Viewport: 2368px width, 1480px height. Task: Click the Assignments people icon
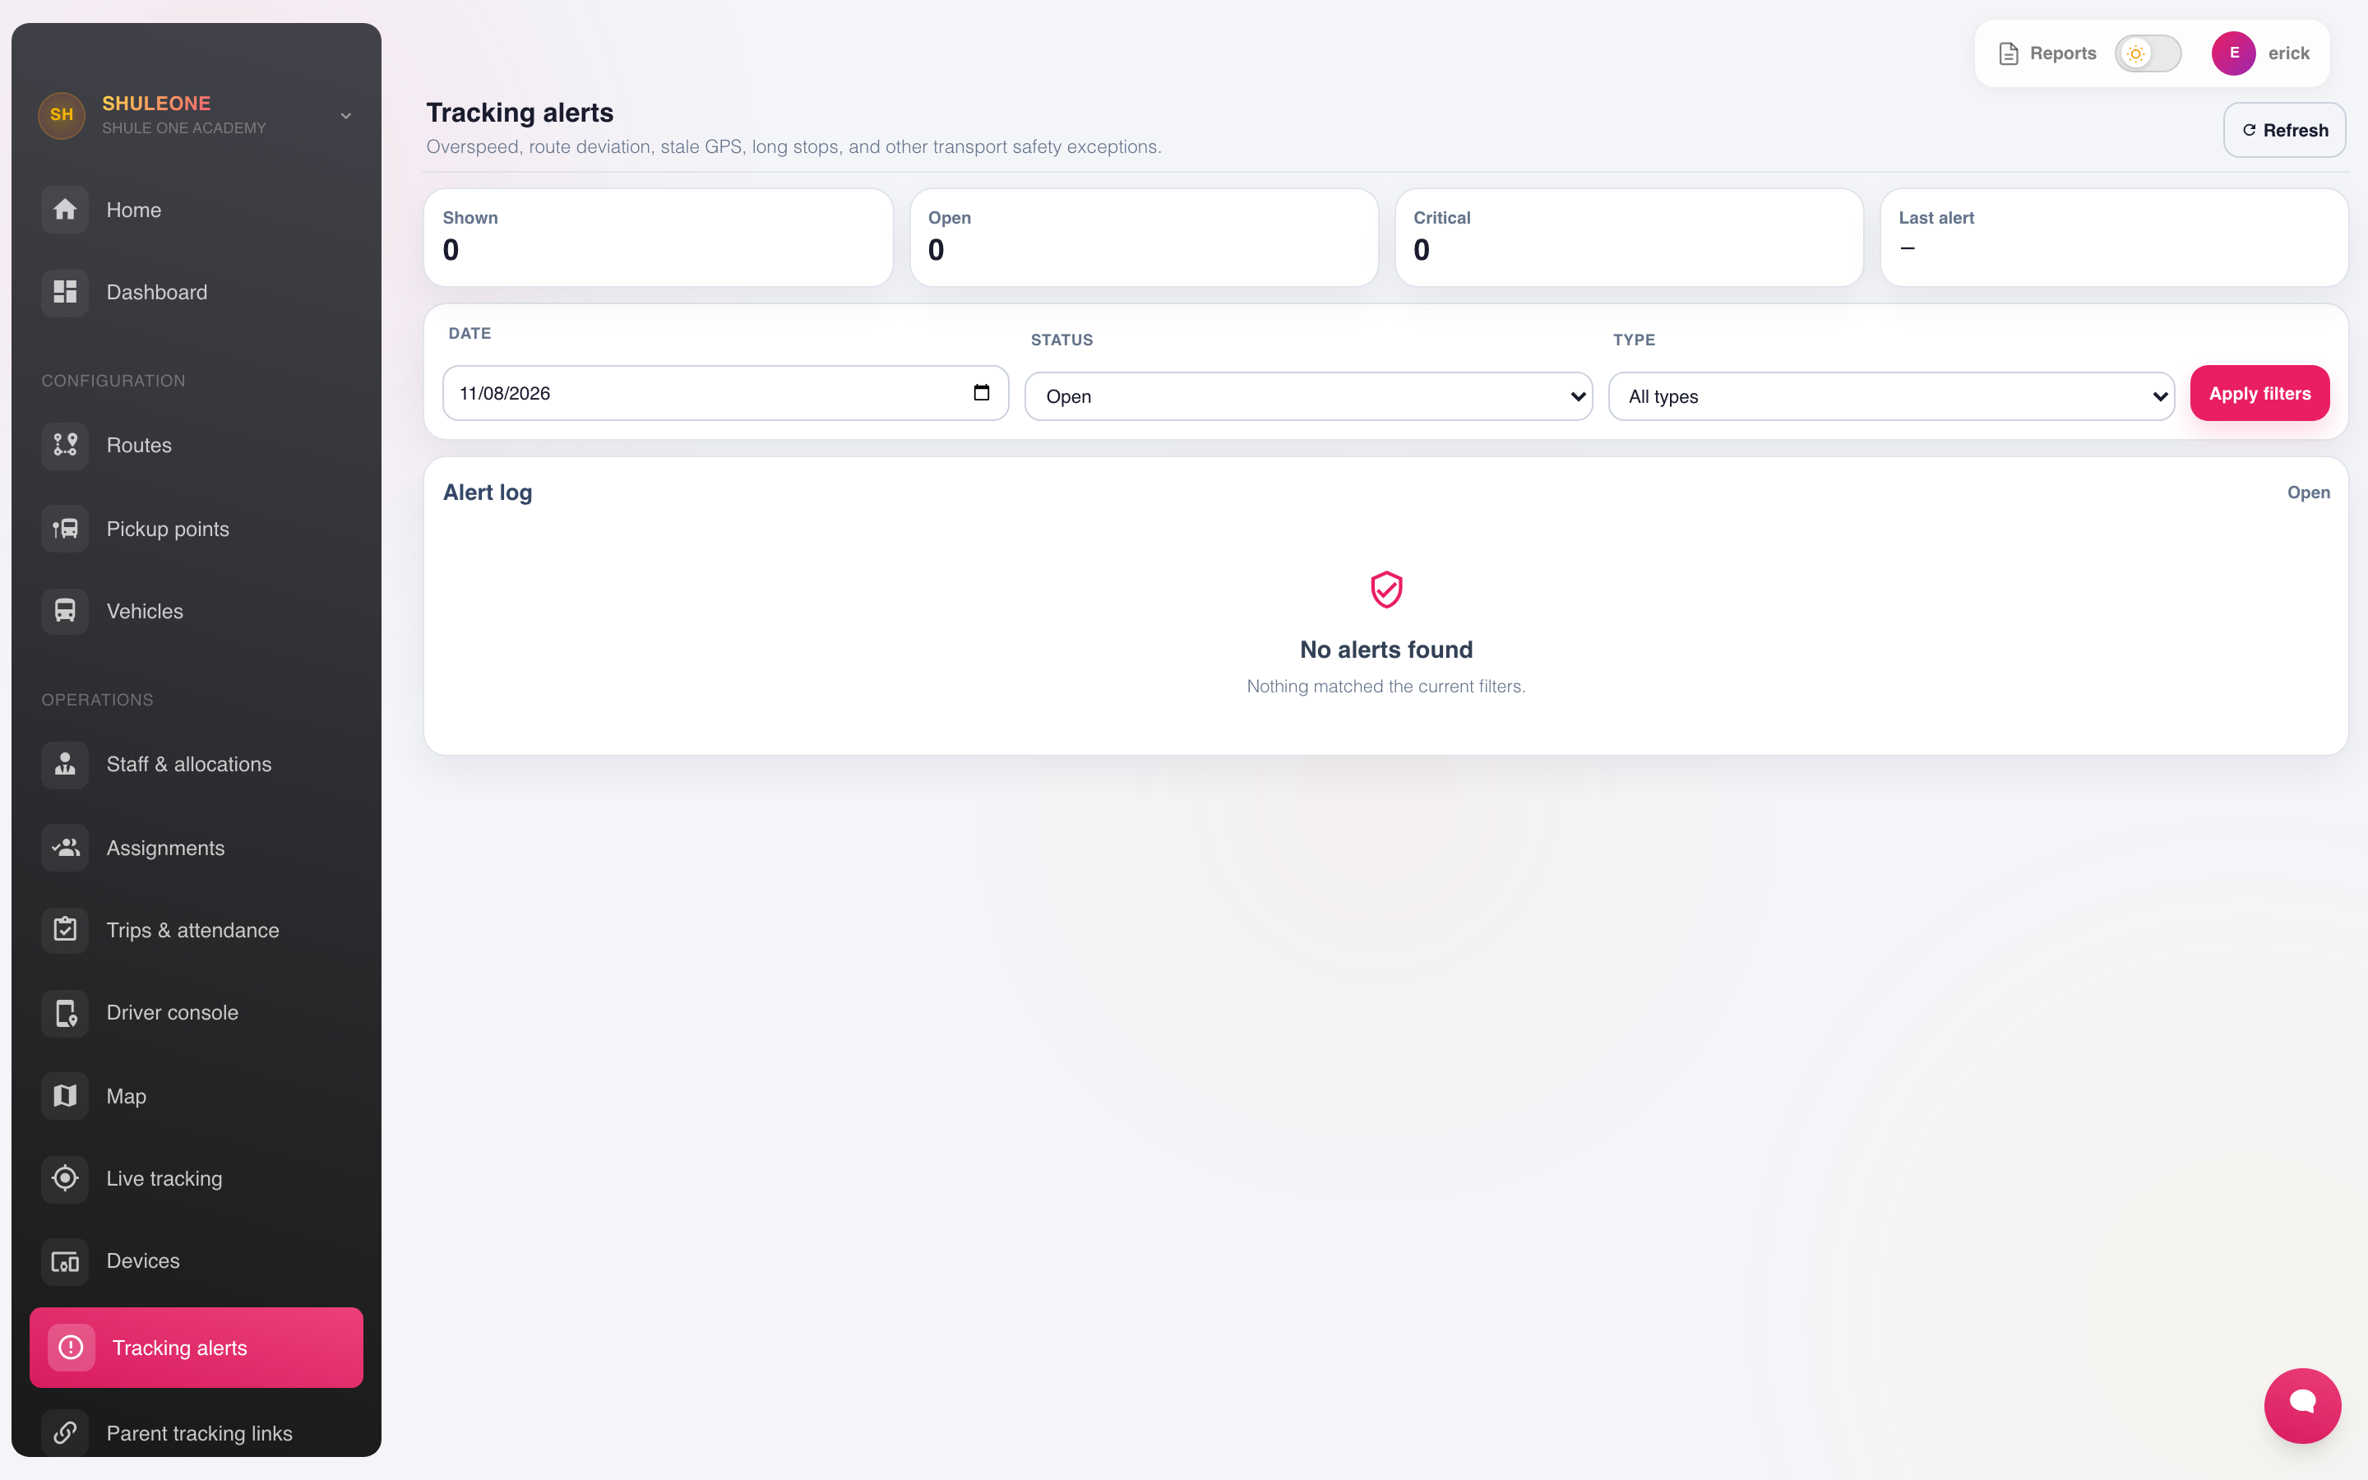pyautogui.click(x=65, y=848)
